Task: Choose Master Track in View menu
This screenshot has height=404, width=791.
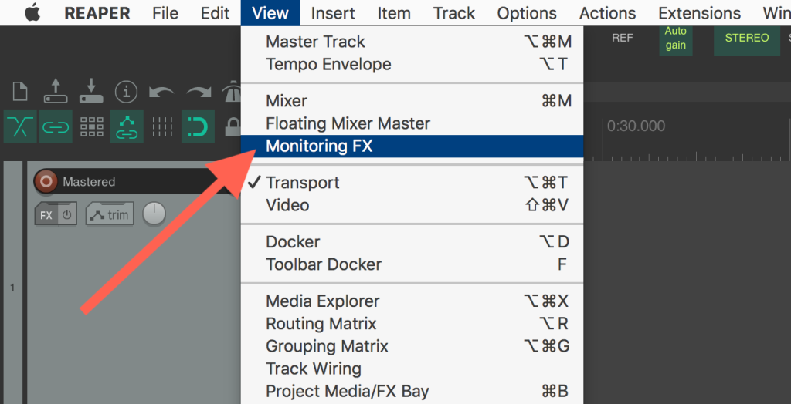Action: (412, 42)
